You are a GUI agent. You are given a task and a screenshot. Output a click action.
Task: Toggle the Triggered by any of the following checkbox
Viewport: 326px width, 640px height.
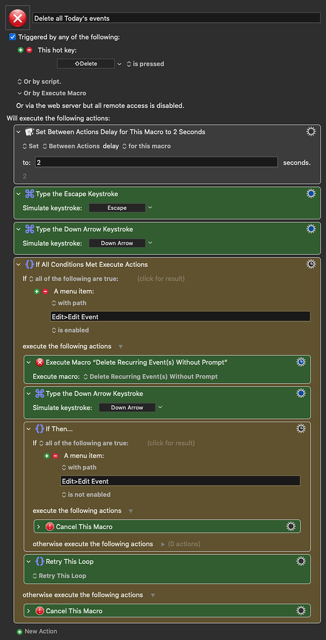12,37
